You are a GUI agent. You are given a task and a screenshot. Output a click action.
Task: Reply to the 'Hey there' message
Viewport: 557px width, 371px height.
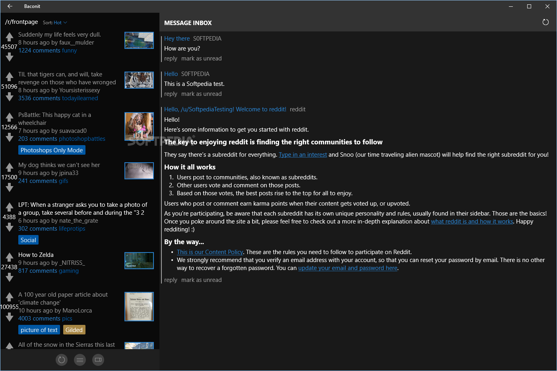click(x=171, y=58)
